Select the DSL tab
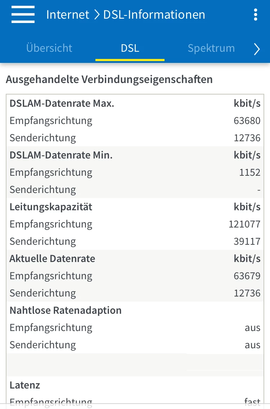 click(130, 48)
